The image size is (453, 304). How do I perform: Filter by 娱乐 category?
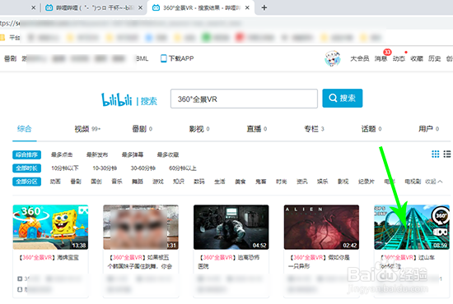322,182
